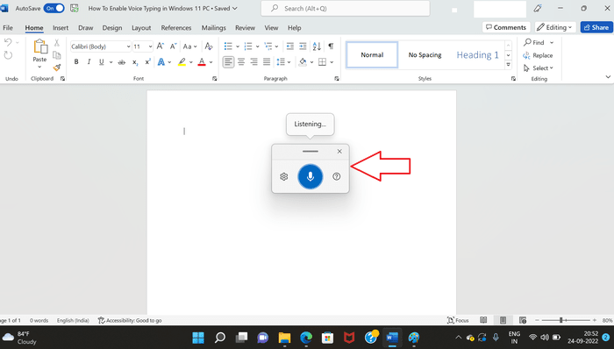This screenshot has height=349, width=614.
Task: Click the Numbering list icon
Action: [248, 46]
